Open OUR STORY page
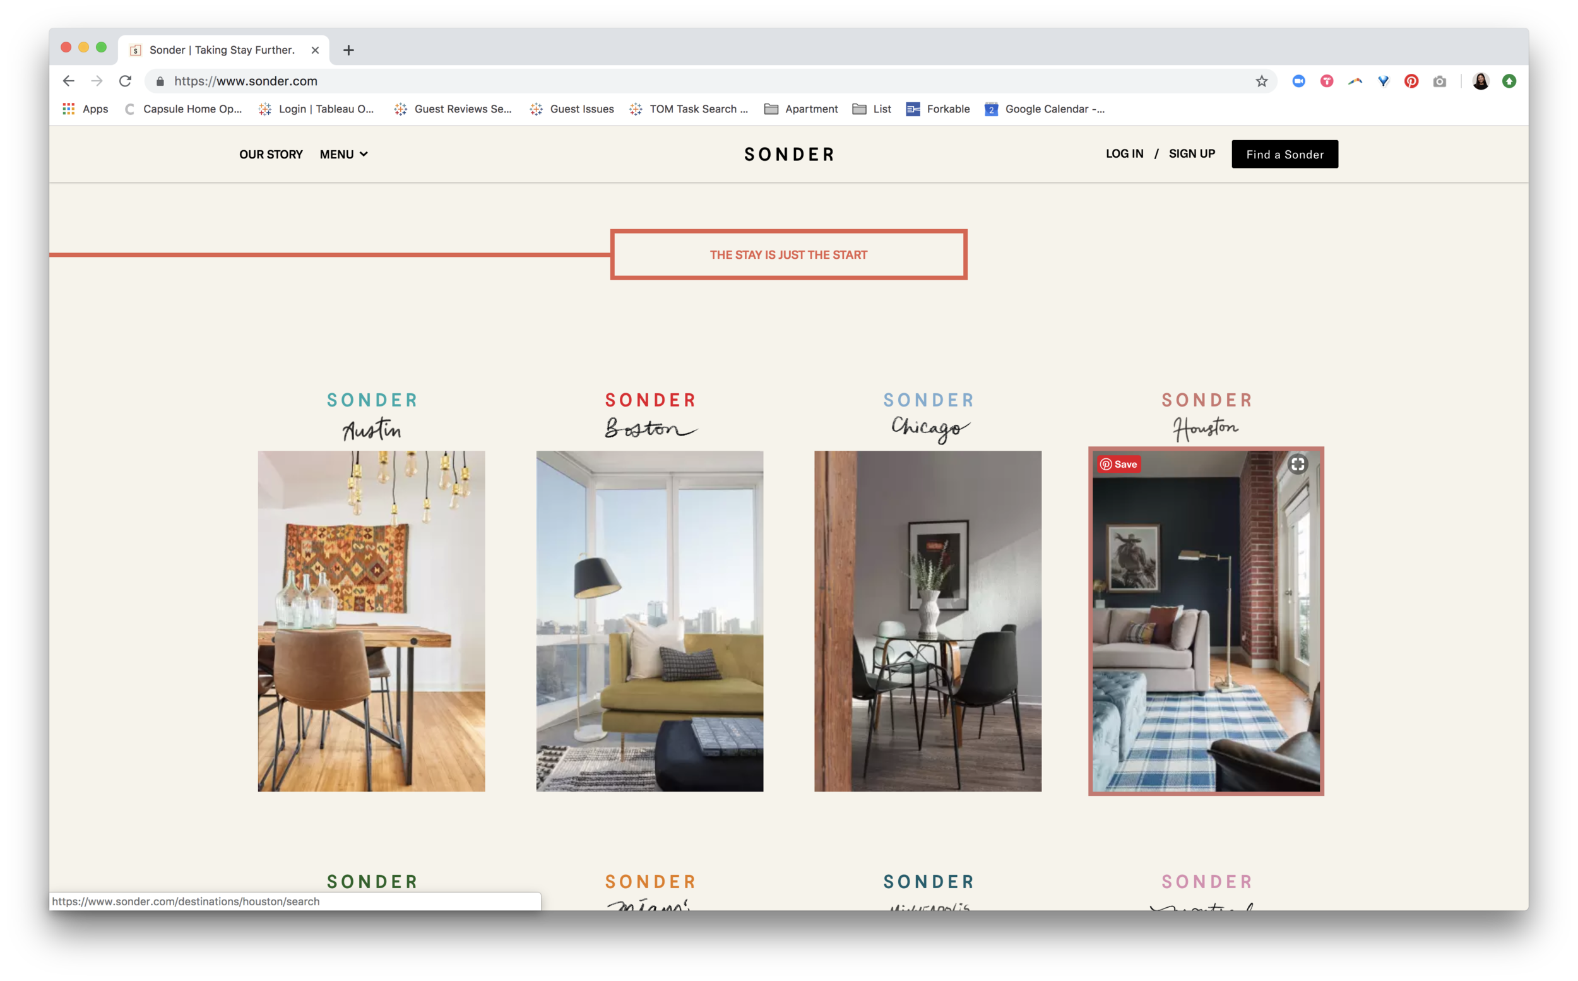This screenshot has width=1578, height=981. 270,155
